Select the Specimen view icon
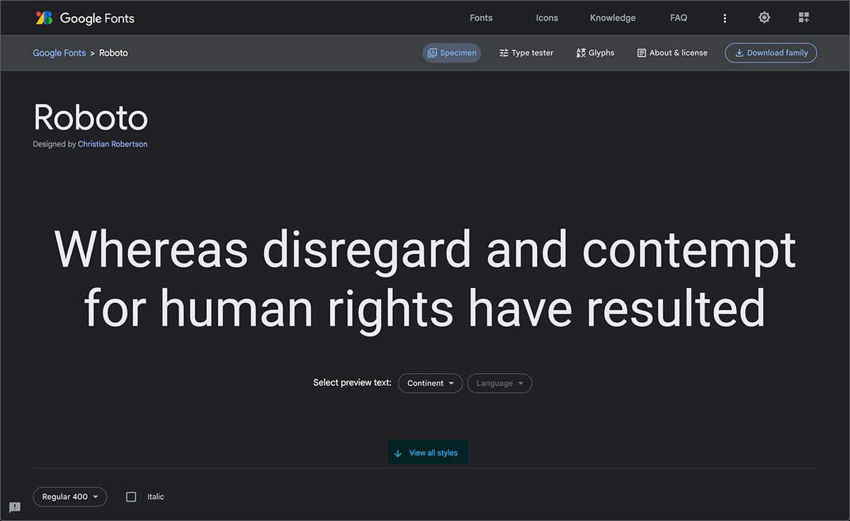The width and height of the screenshot is (850, 521). [434, 52]
